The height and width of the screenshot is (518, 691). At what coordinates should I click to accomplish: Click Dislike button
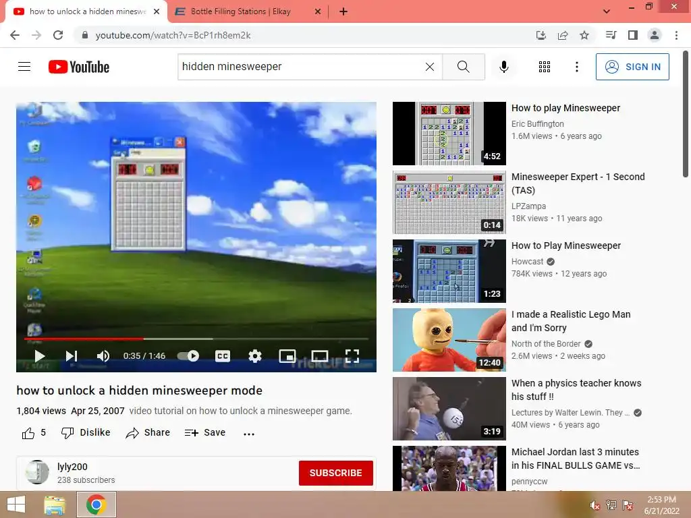86,432
